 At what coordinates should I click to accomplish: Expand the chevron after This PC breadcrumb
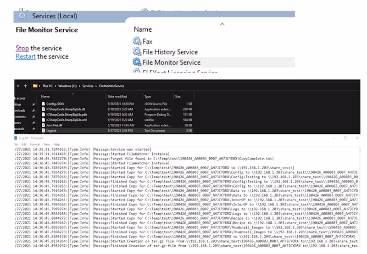56,86
